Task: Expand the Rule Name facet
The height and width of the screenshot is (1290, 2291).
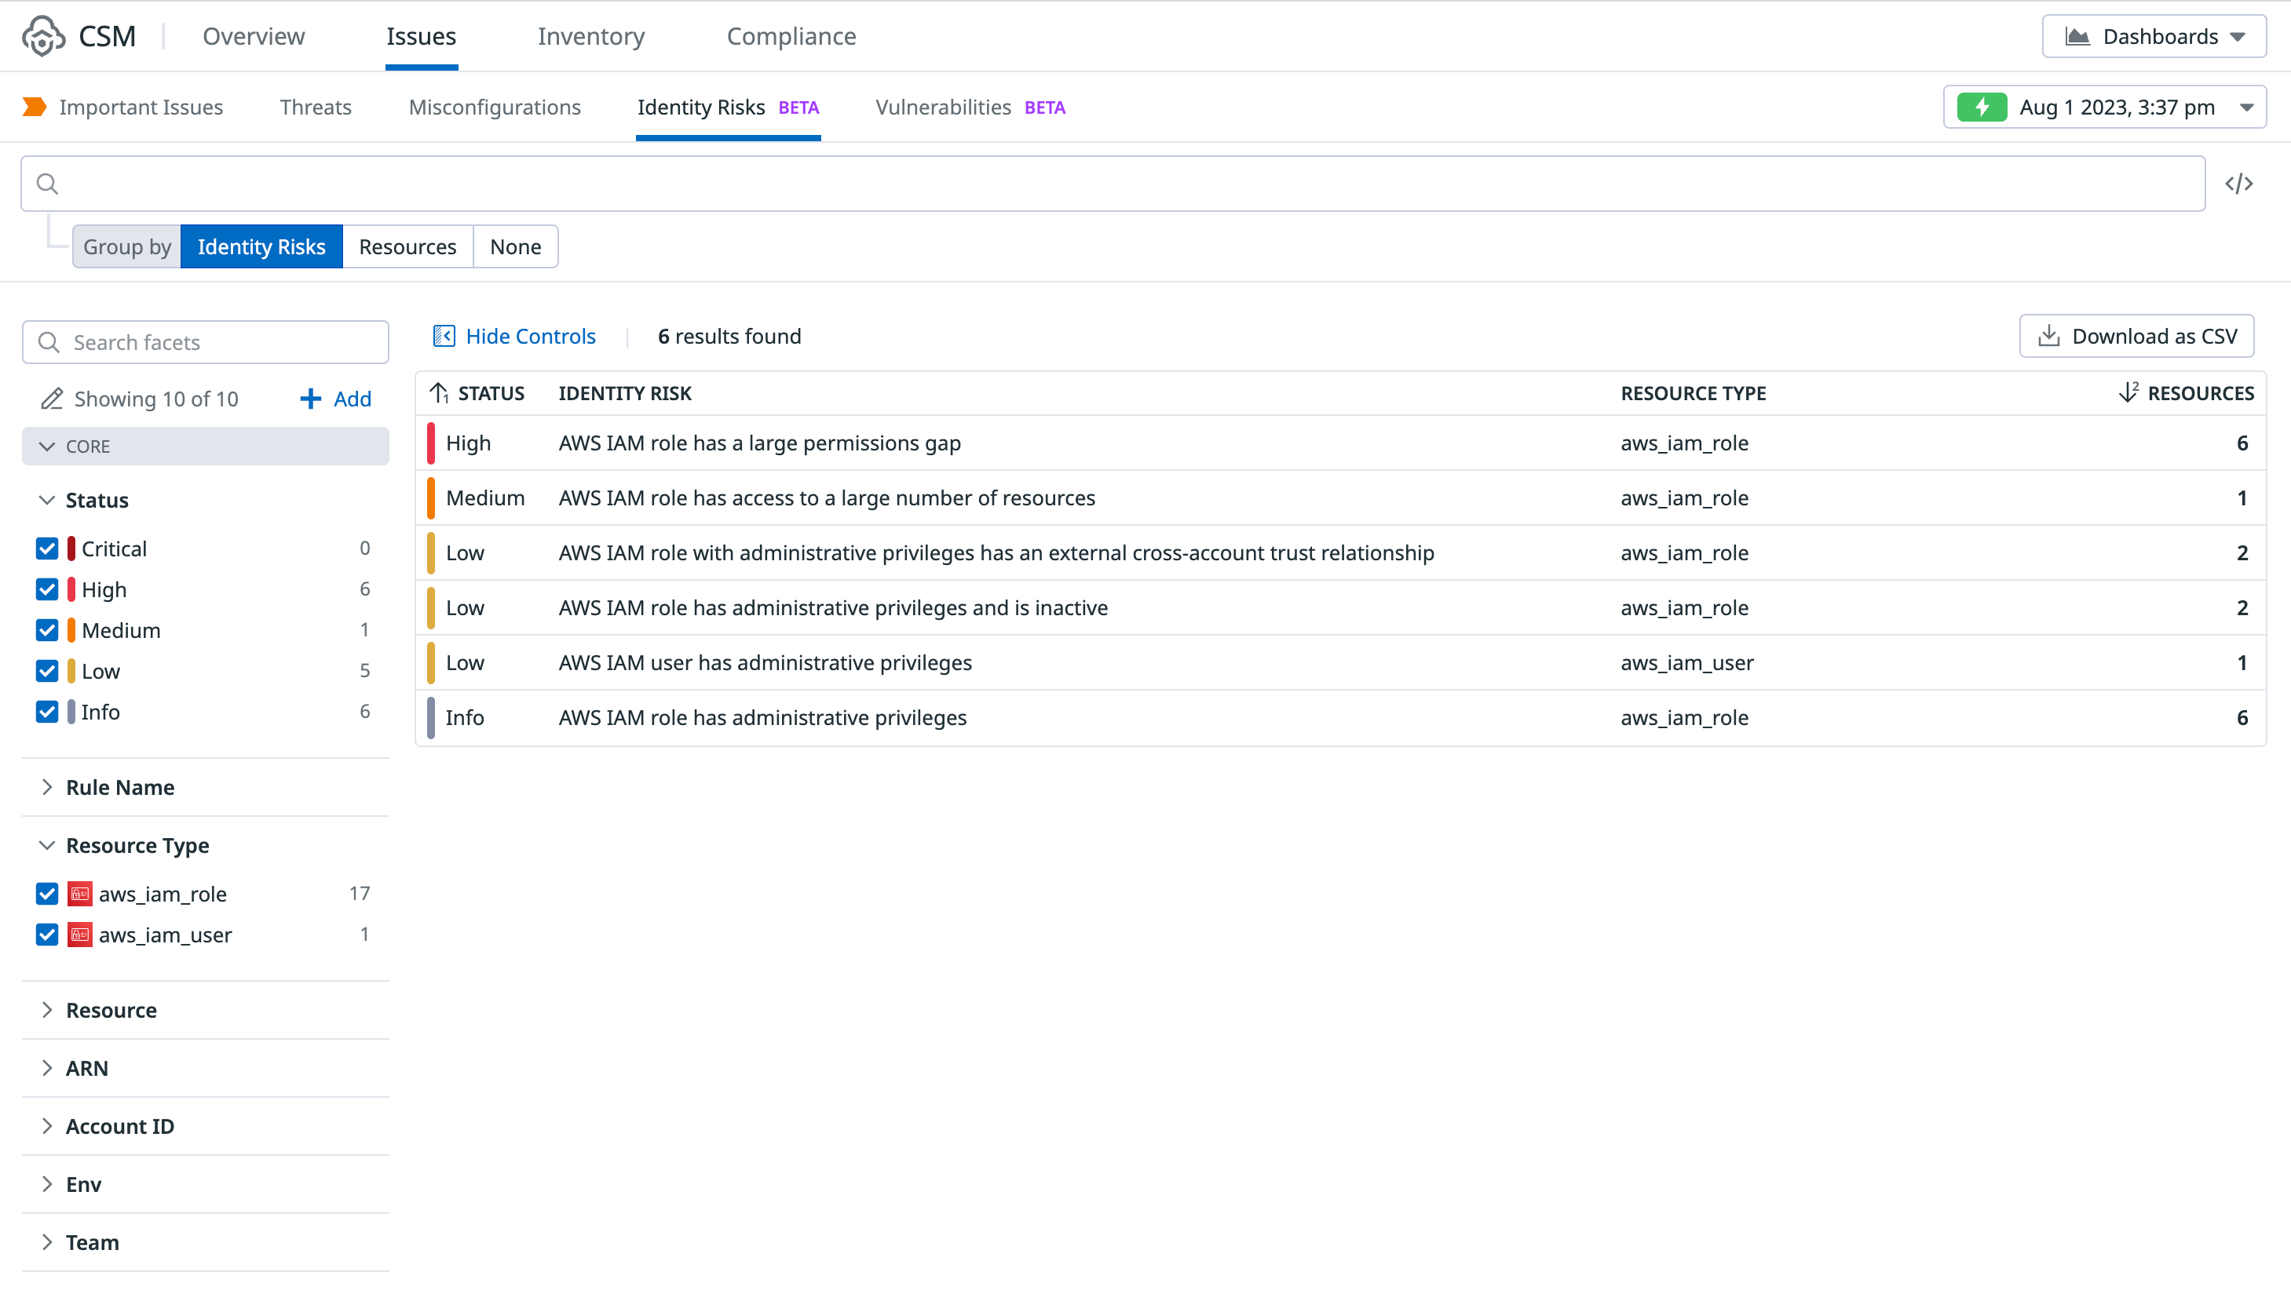Action: [120, 787]
